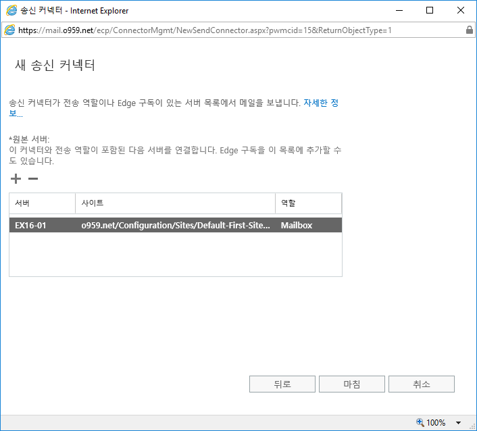The image size is (477, 431).
Task: Click the lock security icon in the address bar
Action: 470,30
